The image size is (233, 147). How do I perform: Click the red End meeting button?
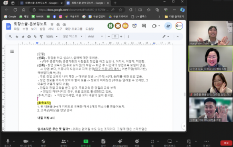pyautogui.click(x=226, y=143)
